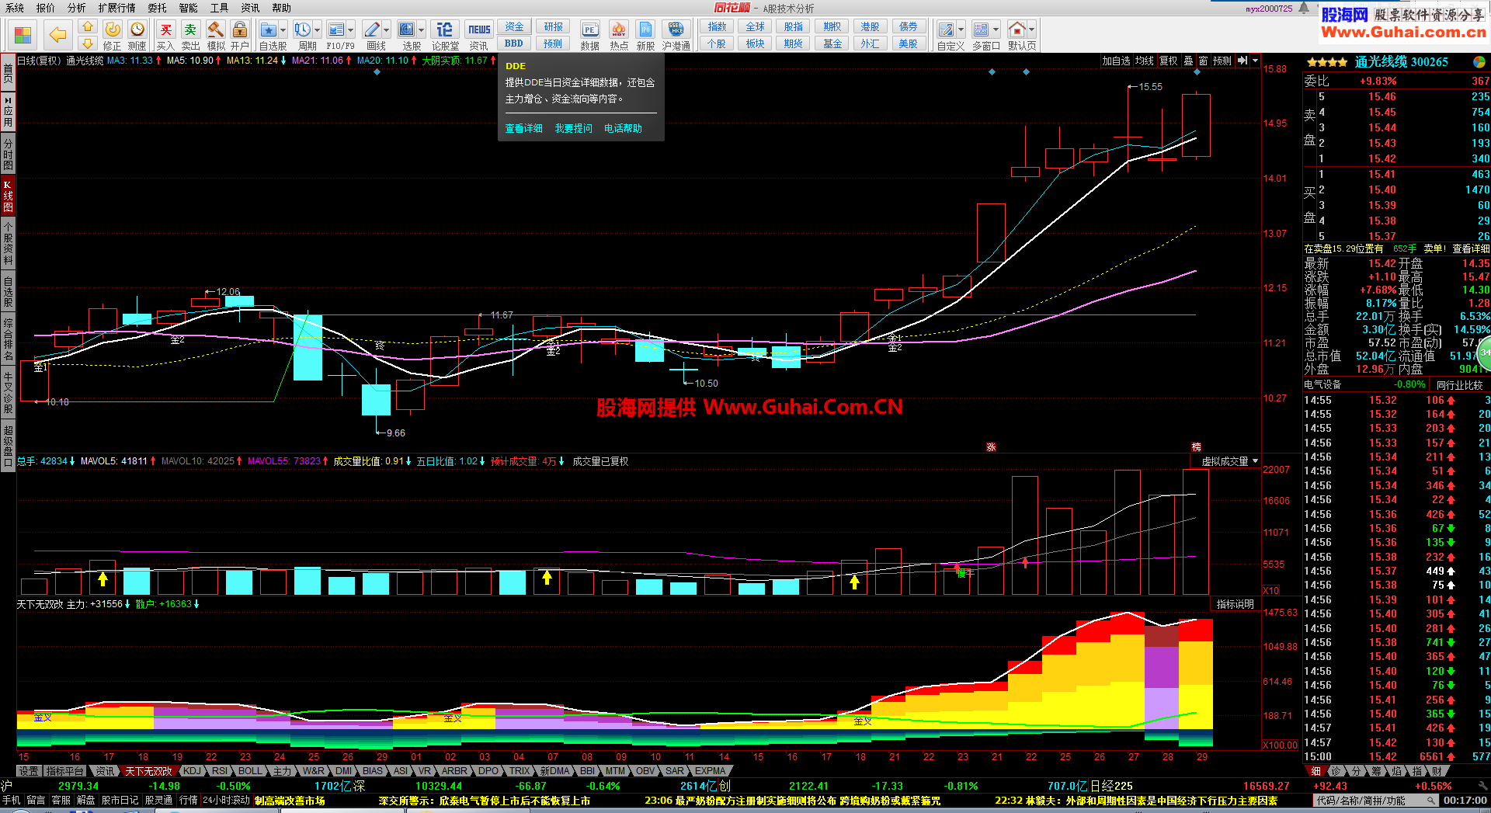Open the 指标说明 indicator description button
The image size is (1491, 813).
pos(1235,604)
